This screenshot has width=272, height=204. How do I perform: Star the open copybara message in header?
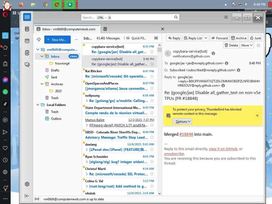(x=258, y=45)
